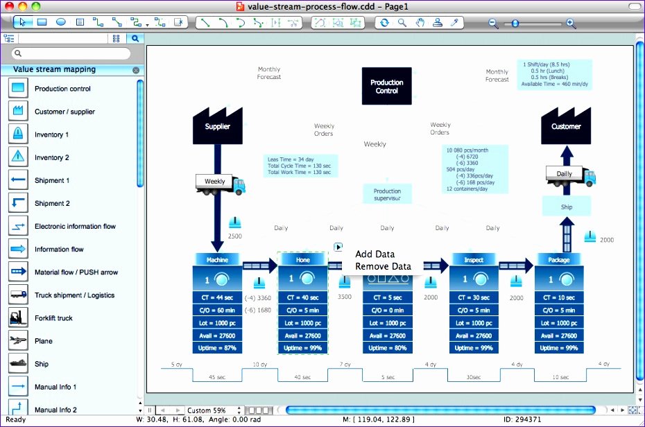
Task: Open the Custom 59% zoom dropdown
Action: pos(239,410)
